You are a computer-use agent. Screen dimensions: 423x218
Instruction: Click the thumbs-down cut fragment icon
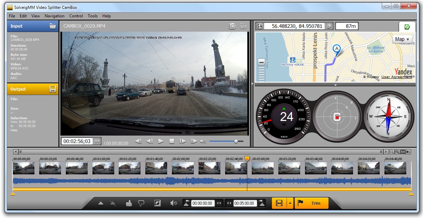(141, 203)
